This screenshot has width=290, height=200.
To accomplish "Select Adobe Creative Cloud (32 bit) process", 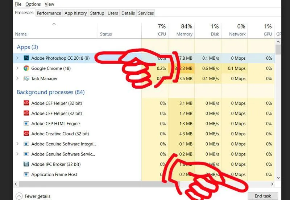I will tap(60, 134).
